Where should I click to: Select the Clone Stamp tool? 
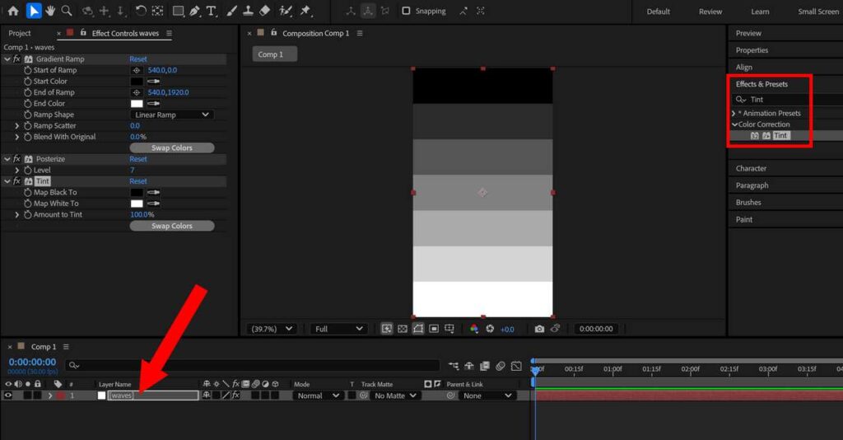click(248, 11)
